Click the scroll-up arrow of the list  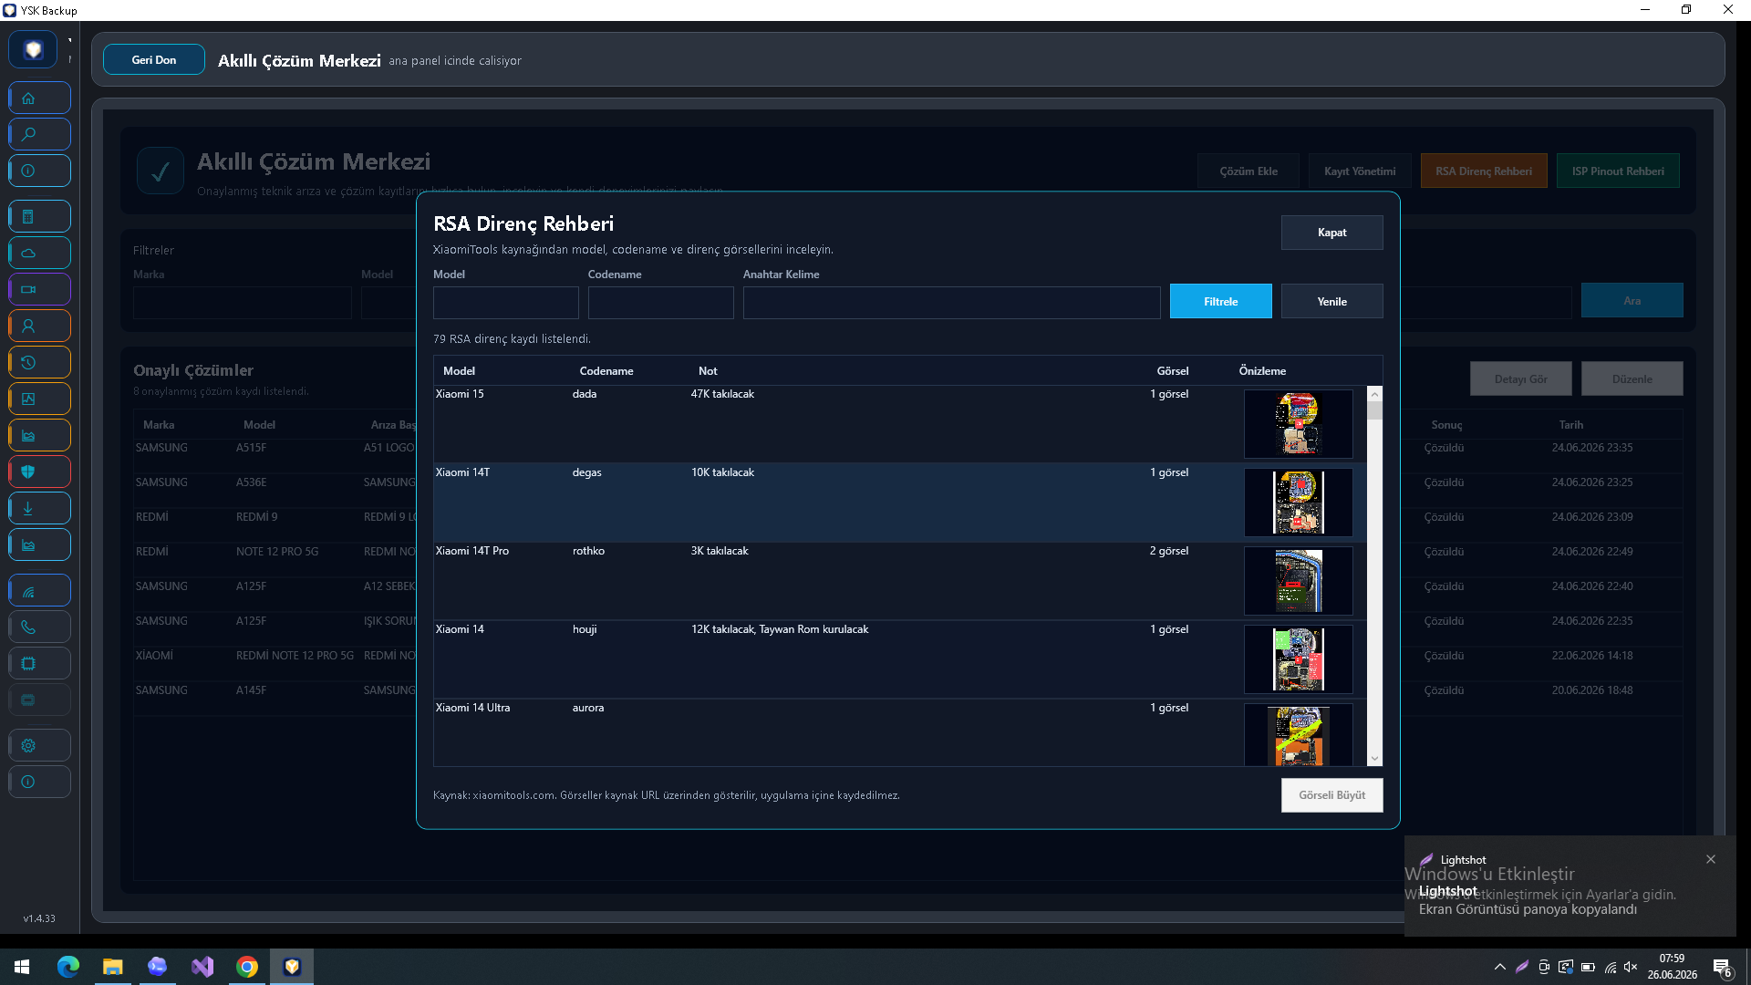point(1374,394)
